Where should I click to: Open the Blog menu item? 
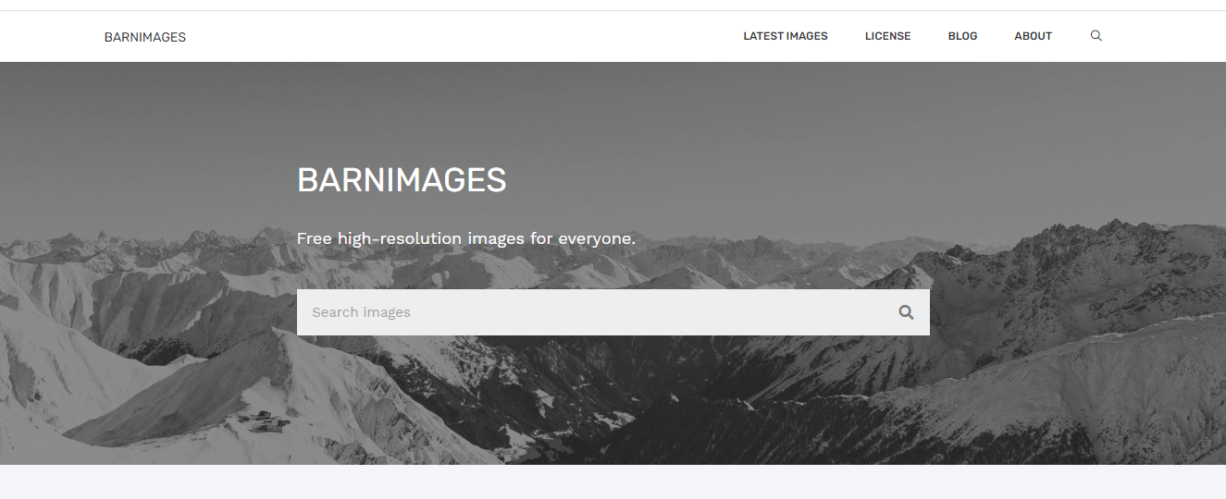962,36
